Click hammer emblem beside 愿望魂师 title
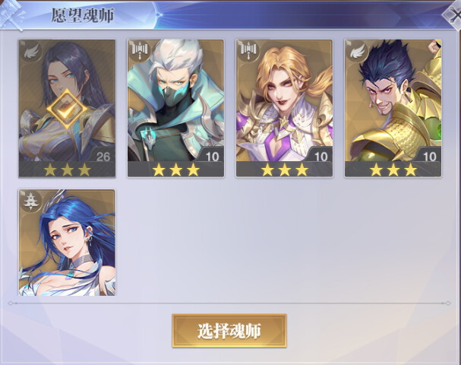Image resolution: width=461 pixels, height=365 pixels. pos(11,16)
